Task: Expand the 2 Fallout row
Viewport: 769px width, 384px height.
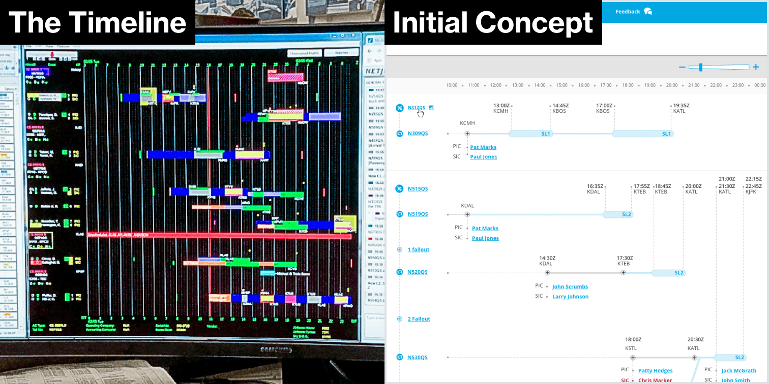Action: pyautogui.click(x=419, y=319)
